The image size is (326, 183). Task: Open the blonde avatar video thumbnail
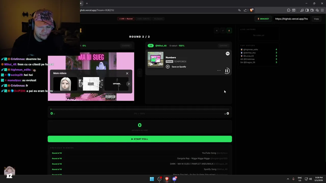(65, 84)
